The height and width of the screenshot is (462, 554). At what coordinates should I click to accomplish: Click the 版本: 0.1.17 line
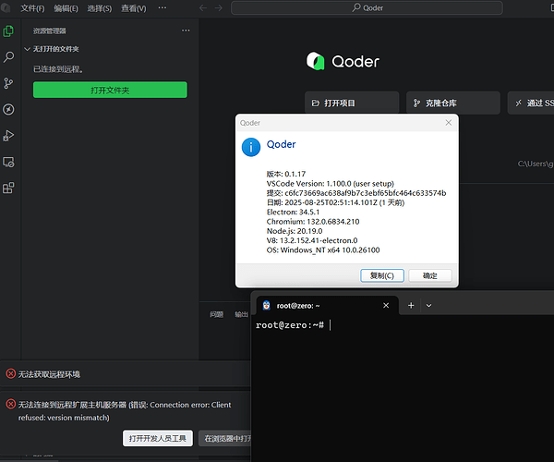[286, 174]
